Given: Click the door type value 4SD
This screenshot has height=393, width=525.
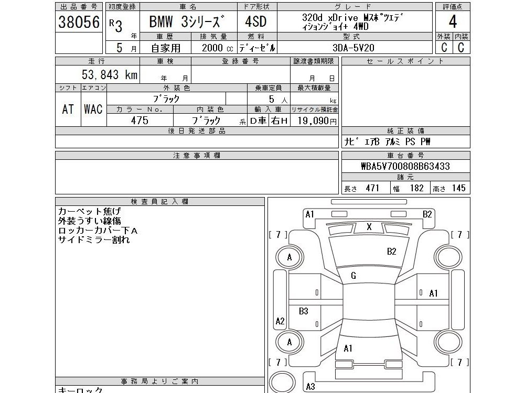Looking at the screenshot, I should [255, 21].
